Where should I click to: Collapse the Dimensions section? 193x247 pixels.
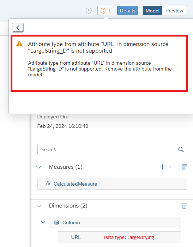tap(39, 206)
